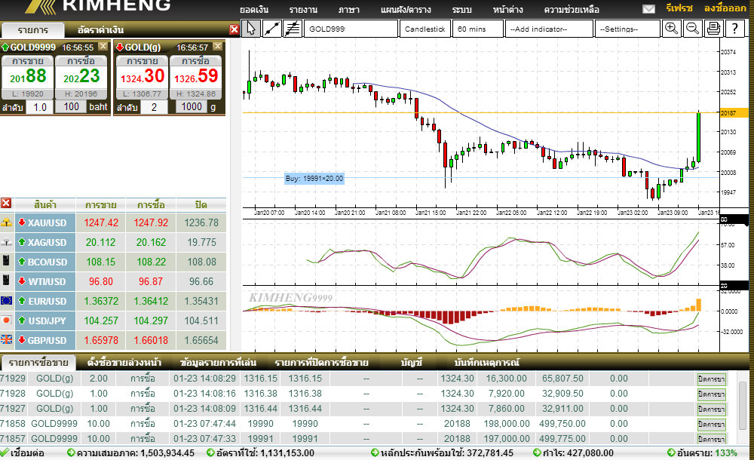Open the แผนผัง/ตาราง menu
Screen dimensions: 754x460
click(x=406, y=9)
